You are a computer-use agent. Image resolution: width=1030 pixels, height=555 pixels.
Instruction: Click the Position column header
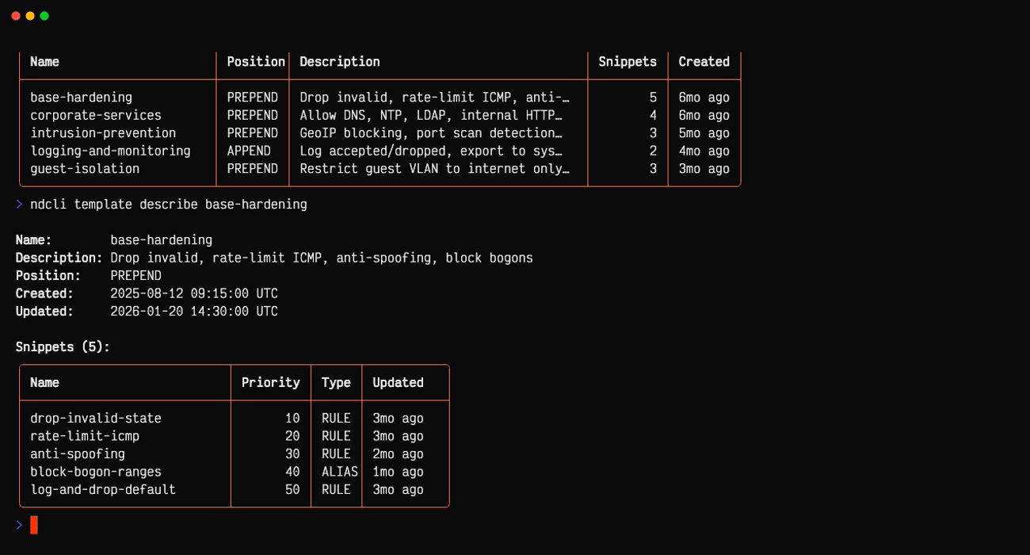point(254,61)
